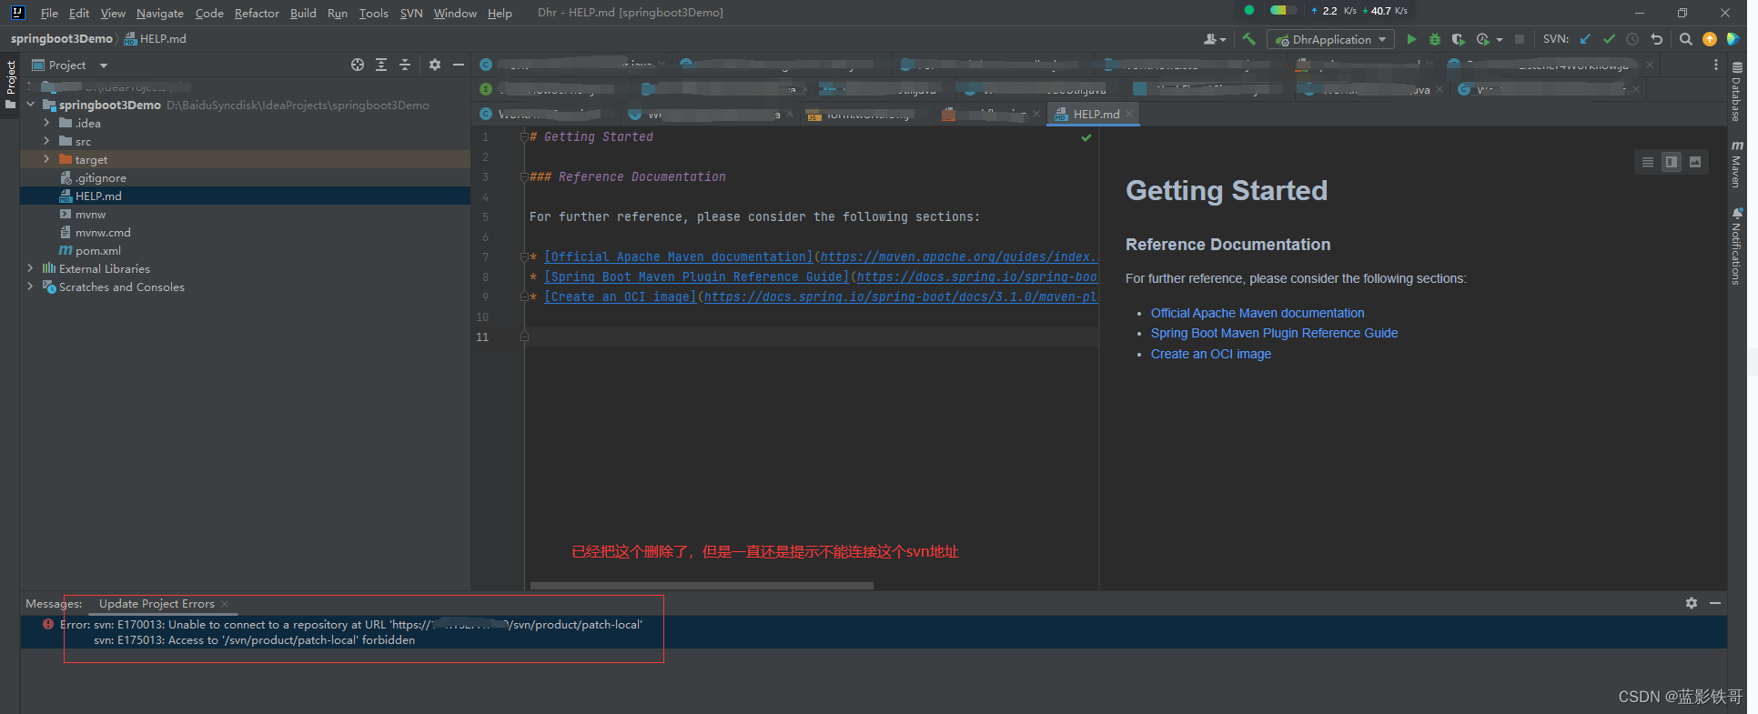Click the Build Project hammer icon
The height and width of the screenshot is (714, 1758).
tap(1248, 39)
